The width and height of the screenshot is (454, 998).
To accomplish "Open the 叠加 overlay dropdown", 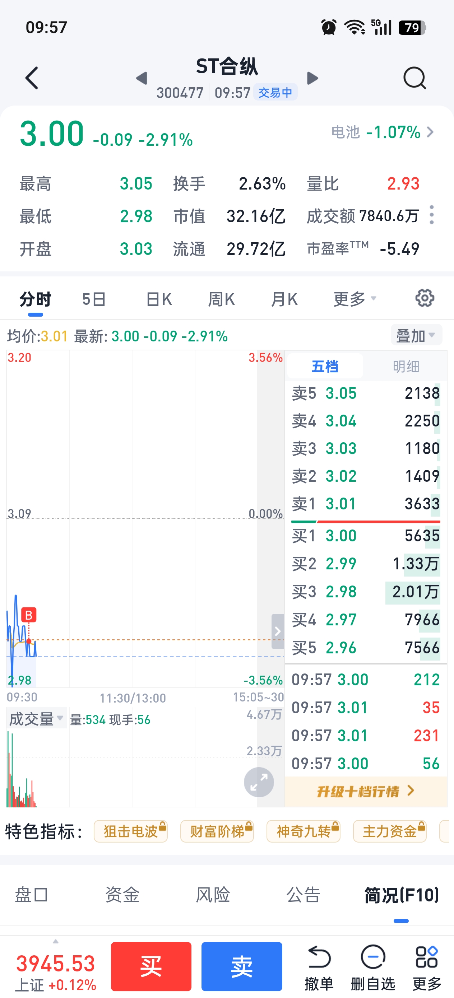I will point(416,335).
